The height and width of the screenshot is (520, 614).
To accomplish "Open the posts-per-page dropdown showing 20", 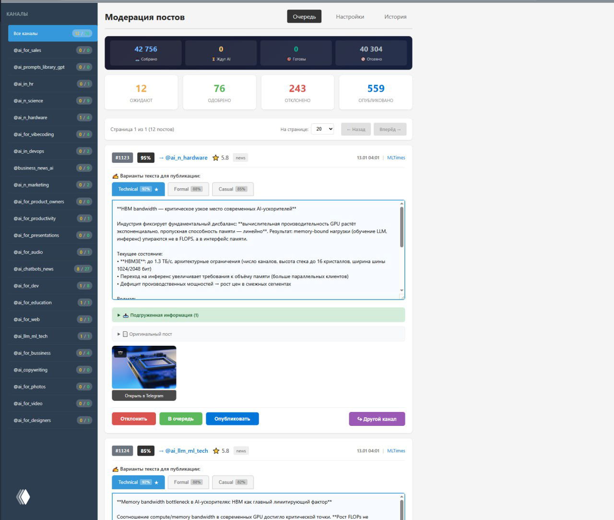I will 322,129.
